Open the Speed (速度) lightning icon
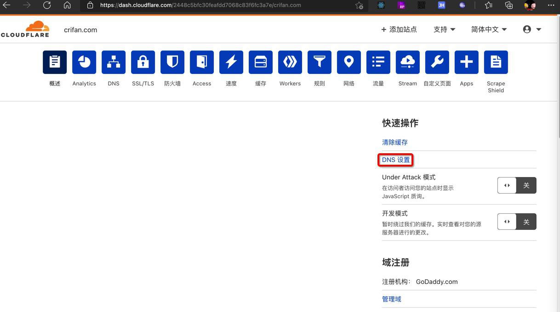Screen dimensions: 560x312 (x=231, y=62)
